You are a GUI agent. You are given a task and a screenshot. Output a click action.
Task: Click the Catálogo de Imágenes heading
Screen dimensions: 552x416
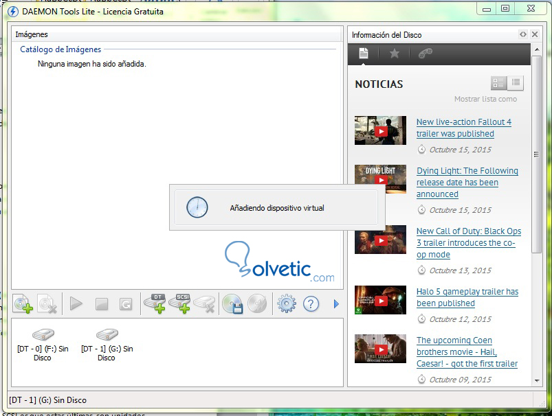[60, 49]
